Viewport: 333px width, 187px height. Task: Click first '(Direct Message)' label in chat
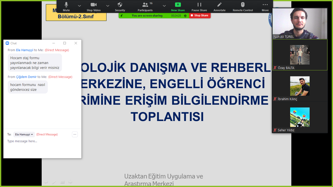pos(57,50)
